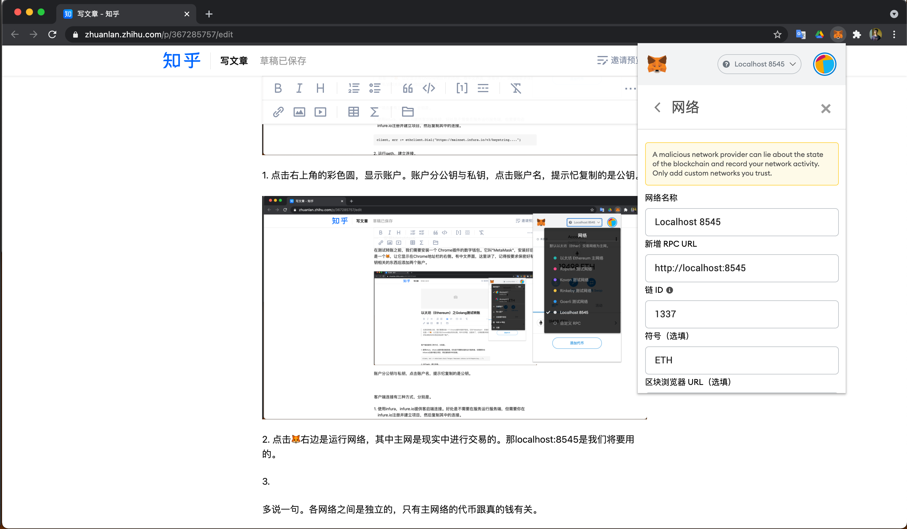
Task: Expand more toolbar options with ellipsis
Action: [630, 89]
